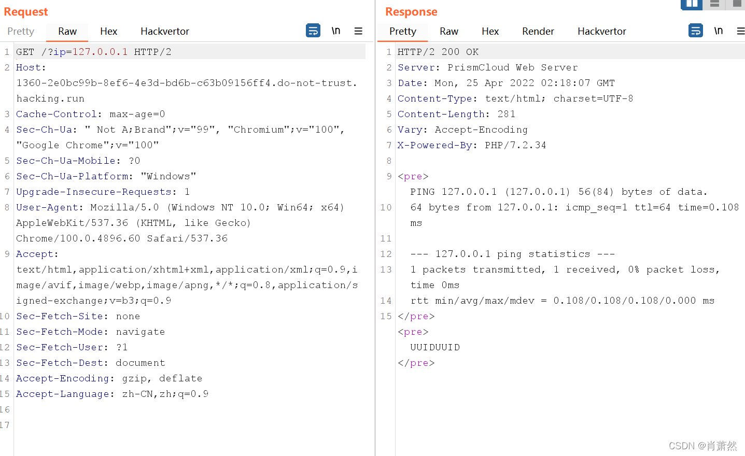Select the top-bottom split layout icon
This screenshot has width=745, height=456.
tap(714, 4)
